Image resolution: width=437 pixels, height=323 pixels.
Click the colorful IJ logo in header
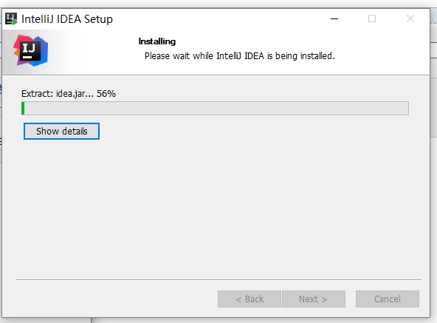tap(31, 50)
